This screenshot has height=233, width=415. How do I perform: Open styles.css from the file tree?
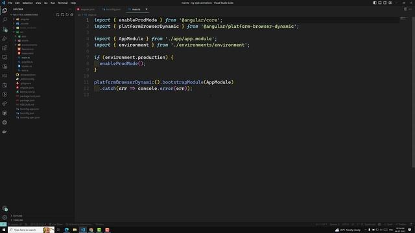click(x=27, y=66)
